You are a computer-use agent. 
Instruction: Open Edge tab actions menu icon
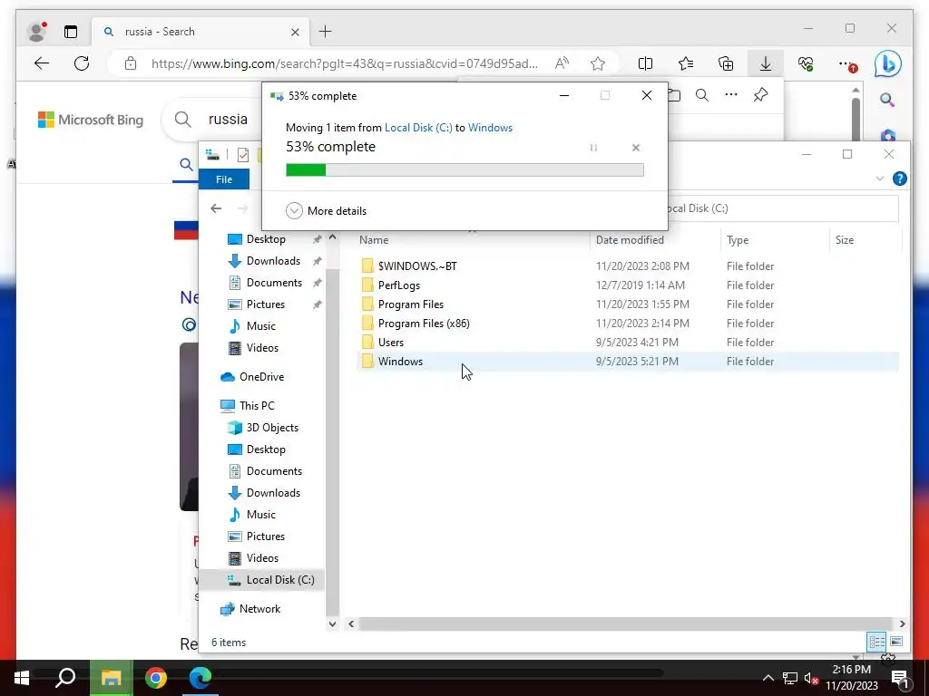click(x=71, y=32)
